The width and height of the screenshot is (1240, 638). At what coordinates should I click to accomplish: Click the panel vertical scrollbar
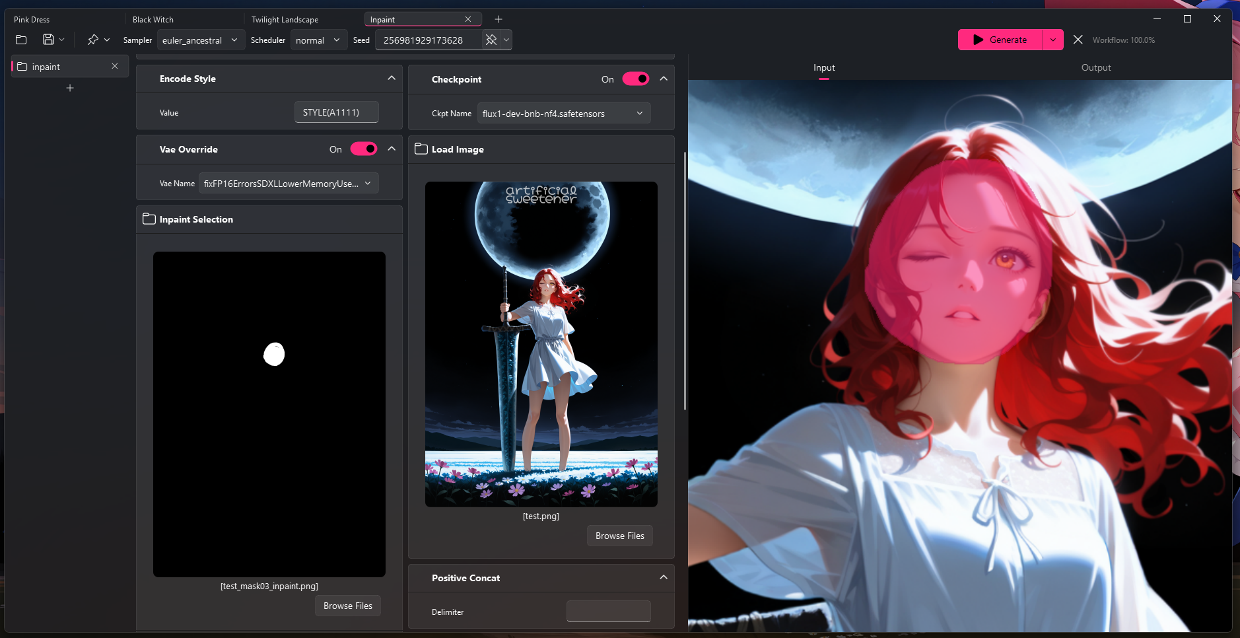685,281
